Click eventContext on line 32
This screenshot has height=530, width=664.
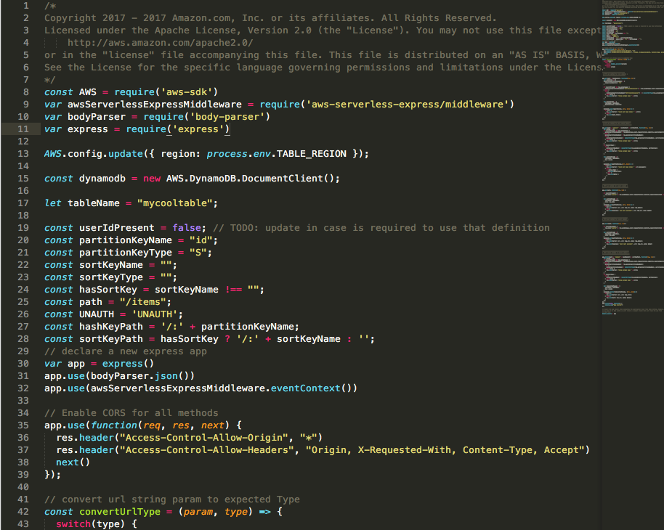coord(306,388)
